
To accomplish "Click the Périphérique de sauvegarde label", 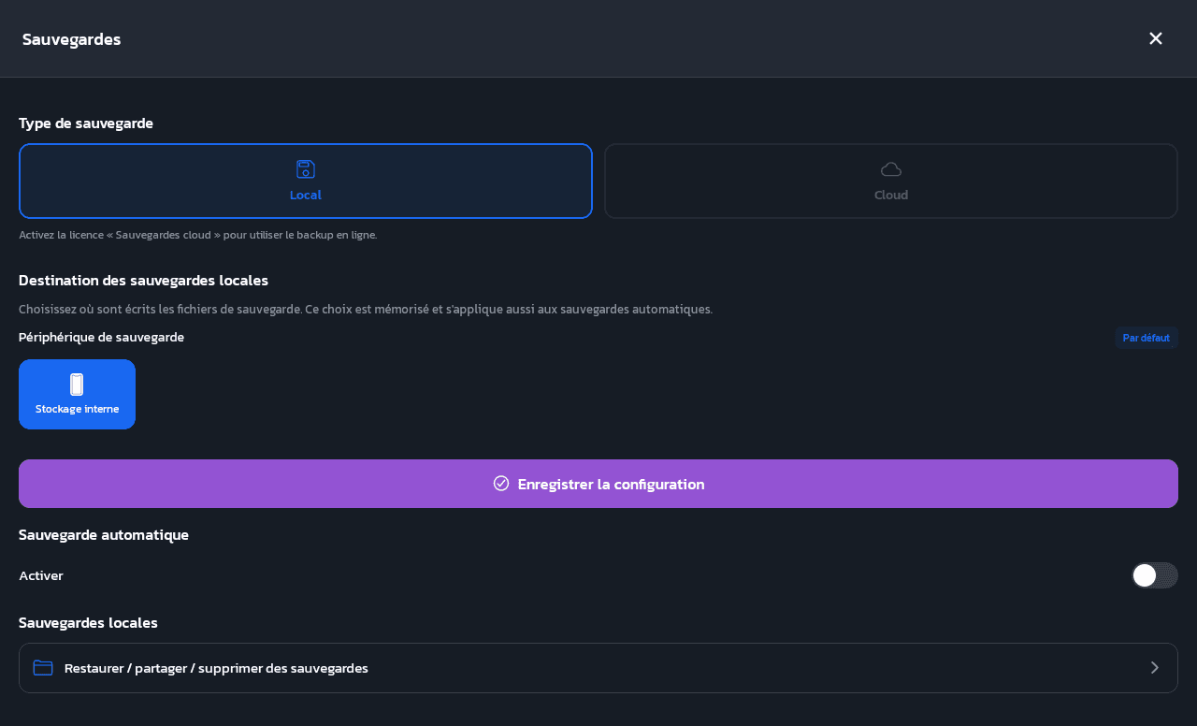I will 101,337.
